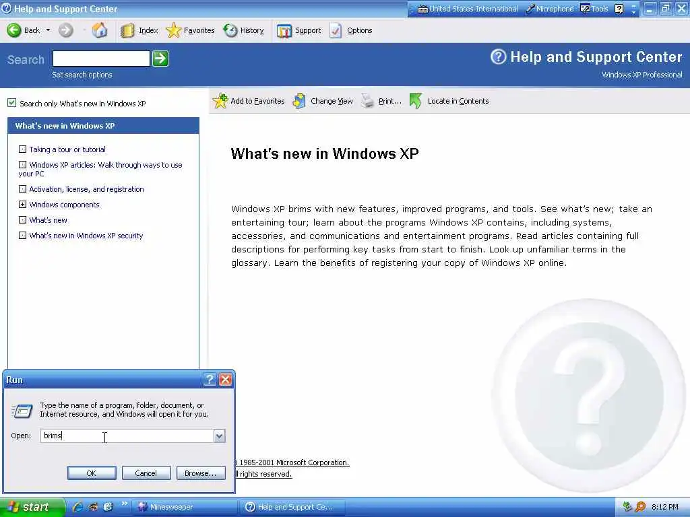Click the Change View icon
This screenshot has height=517, width=690.
click(x=299, y=101)
